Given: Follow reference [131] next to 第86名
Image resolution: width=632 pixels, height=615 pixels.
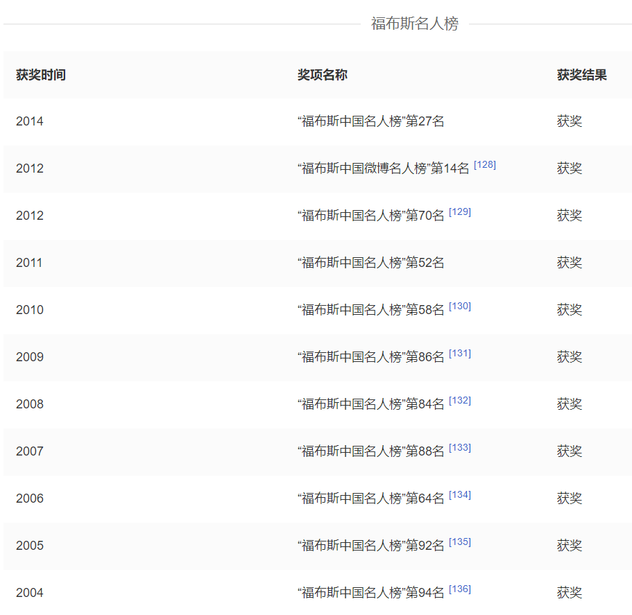Looking at the screenshot, I should coord(459,354).
